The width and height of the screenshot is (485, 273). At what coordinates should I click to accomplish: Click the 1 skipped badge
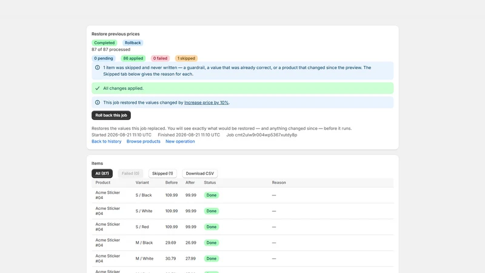point(186,58)
